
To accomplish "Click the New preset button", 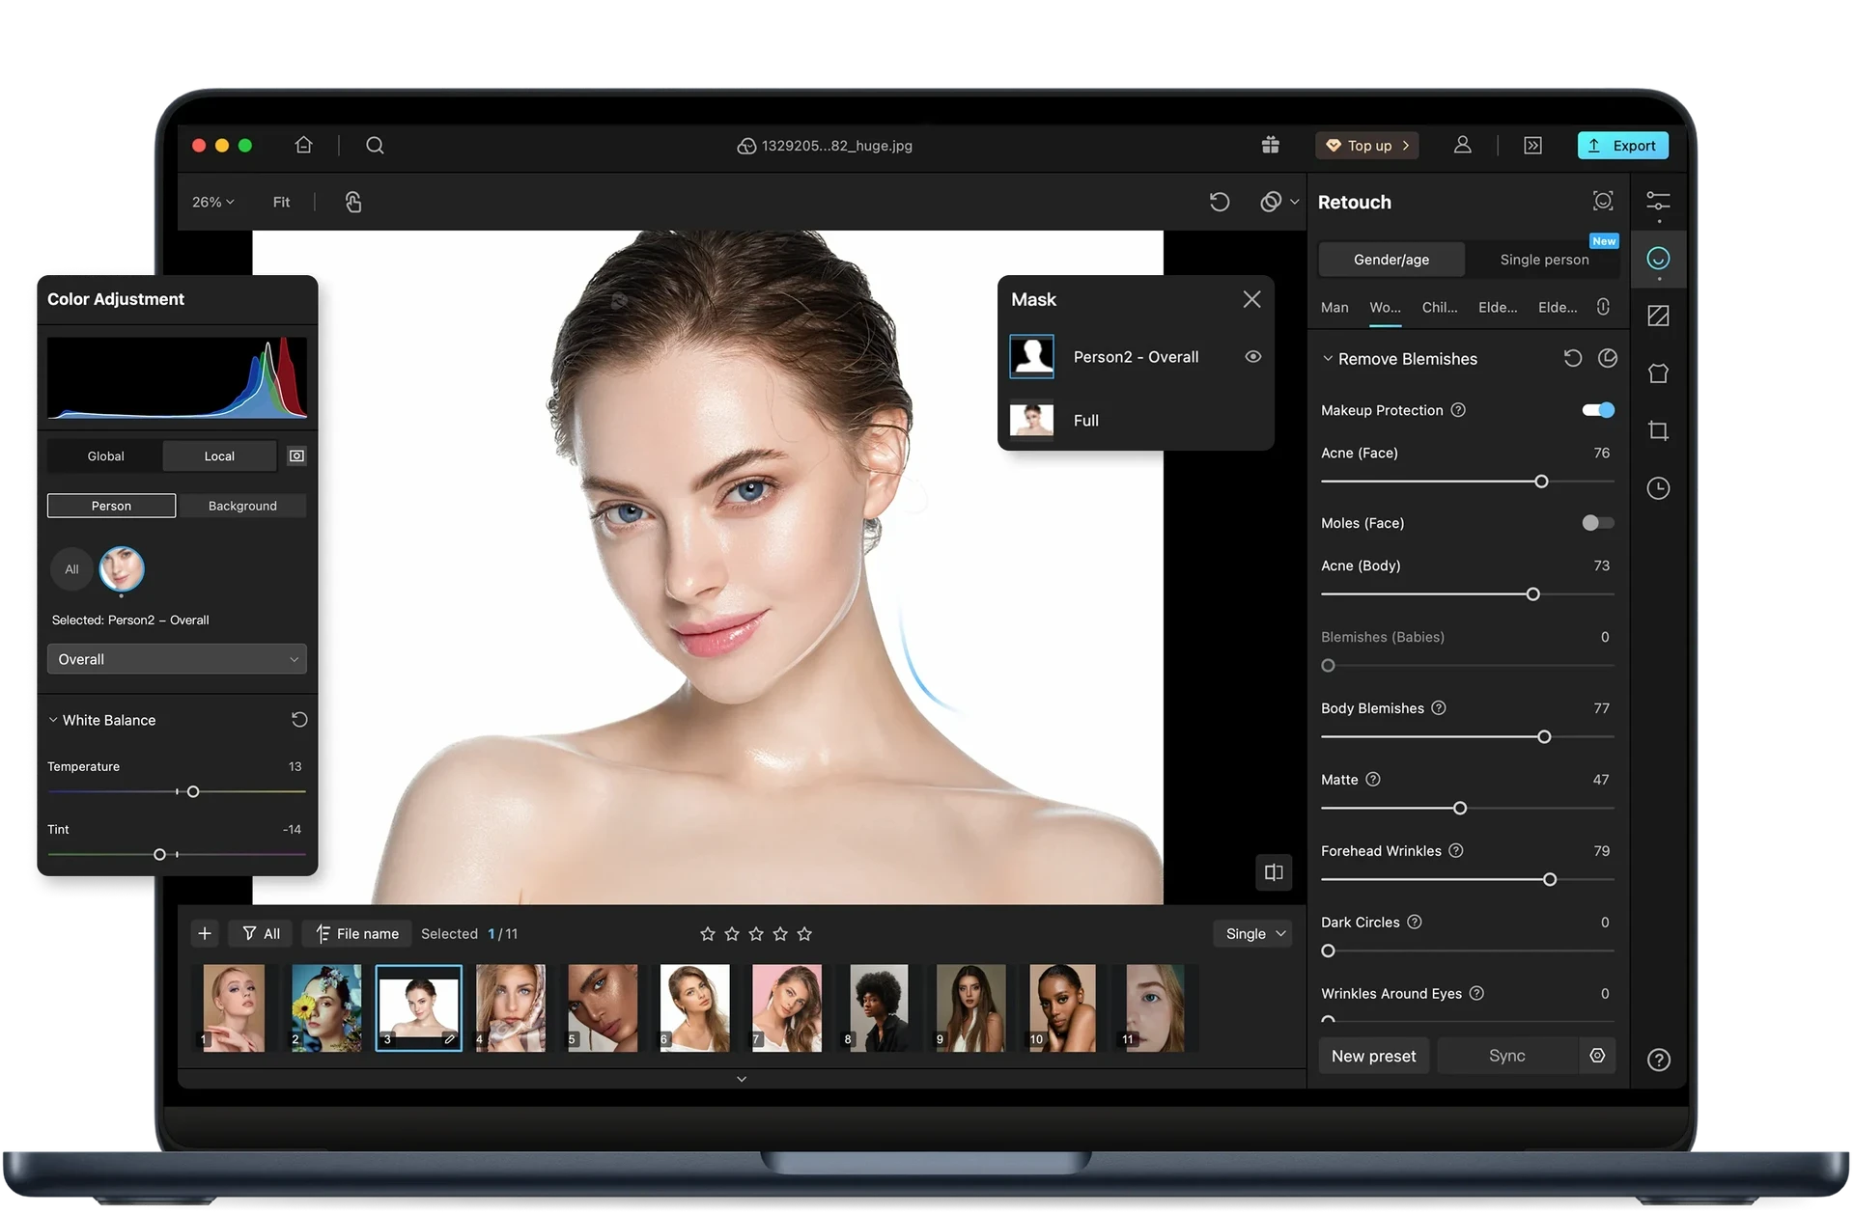I will click(1373, 1056).
